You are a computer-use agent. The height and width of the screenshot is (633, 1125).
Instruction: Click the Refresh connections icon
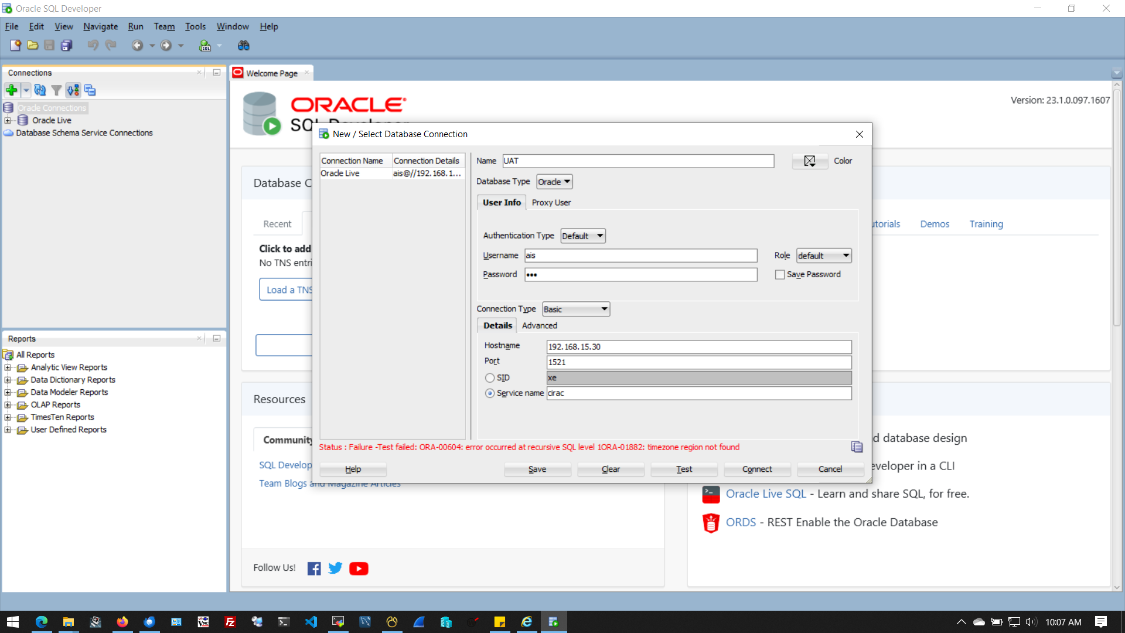click(40, 90)
